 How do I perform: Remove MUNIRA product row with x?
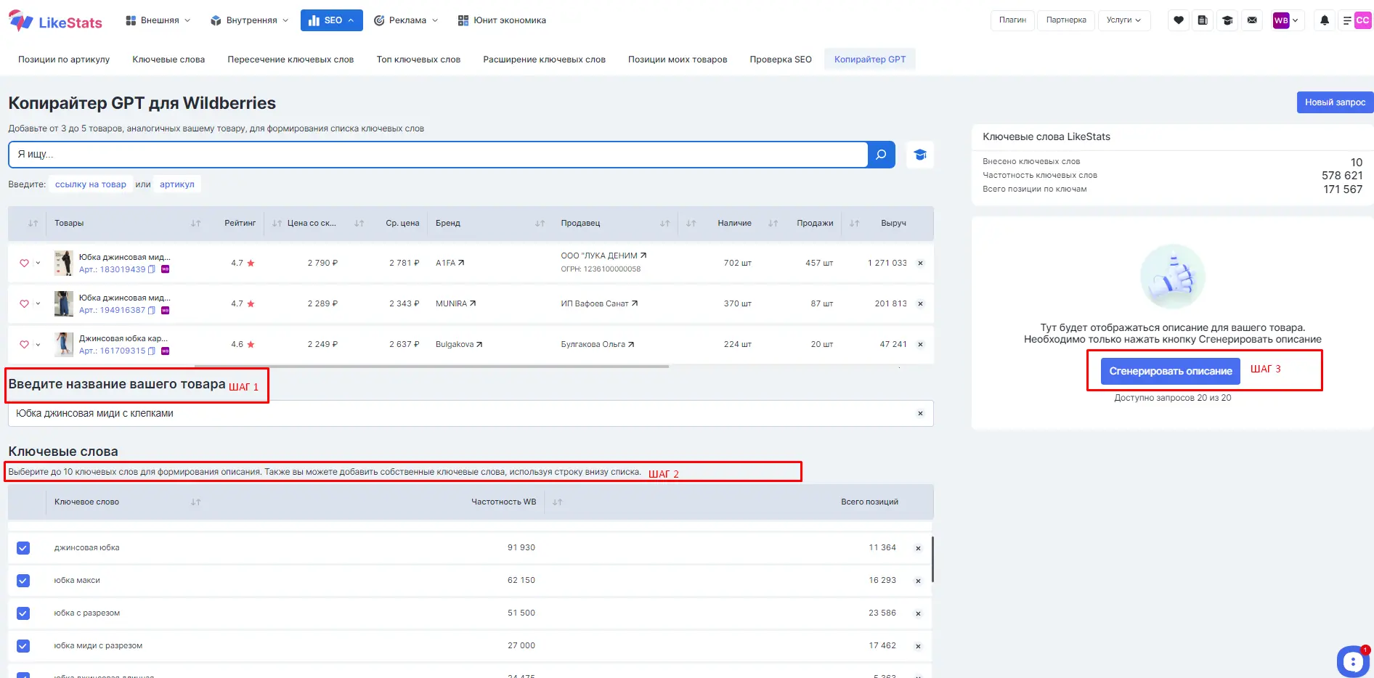point(920,303)
